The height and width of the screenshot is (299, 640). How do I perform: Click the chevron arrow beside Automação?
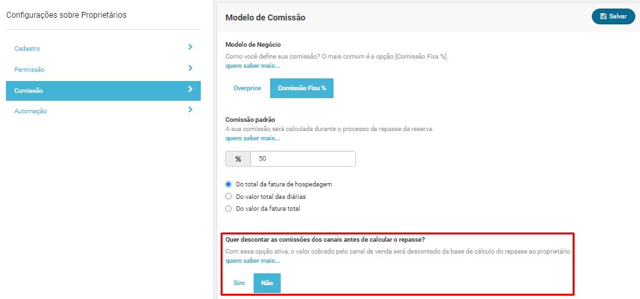point(190,109)
